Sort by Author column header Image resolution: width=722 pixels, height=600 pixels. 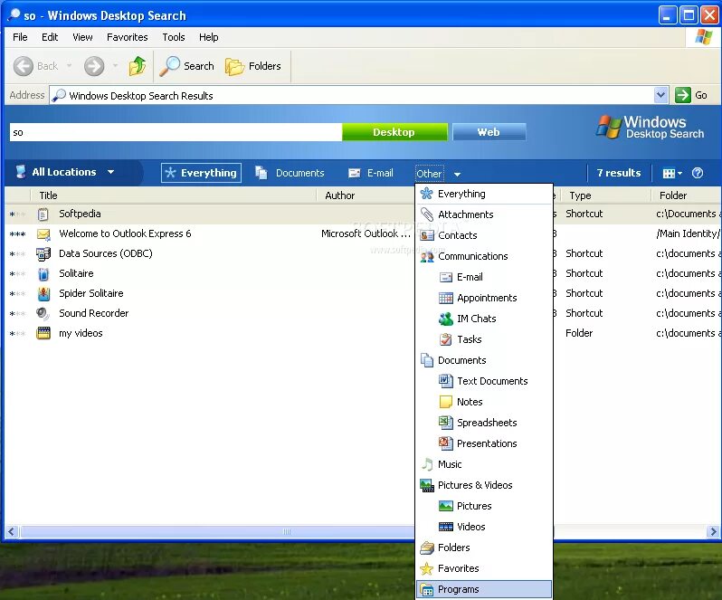[x=366, y=195]
